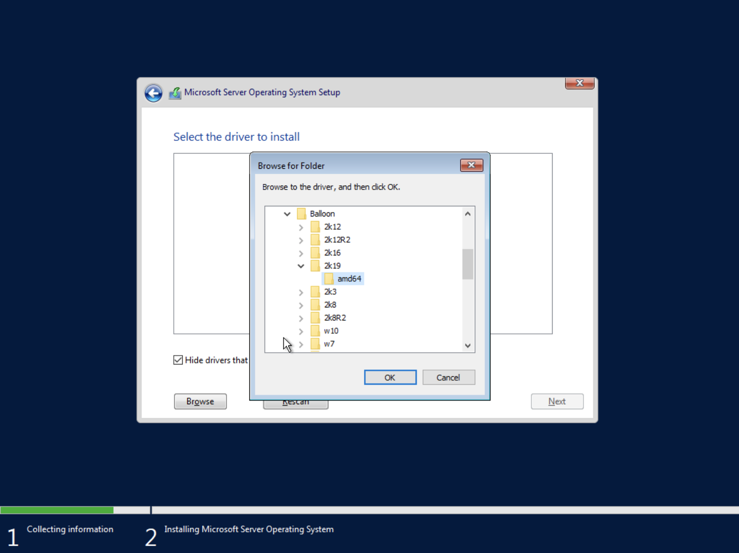Close the Browse for Folder dialog

471,165
